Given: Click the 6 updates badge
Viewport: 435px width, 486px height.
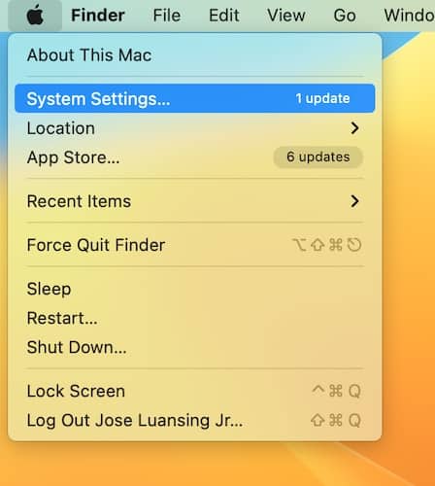Looking at the screenshot, I should pyautogui.click(x=318, y=157).
